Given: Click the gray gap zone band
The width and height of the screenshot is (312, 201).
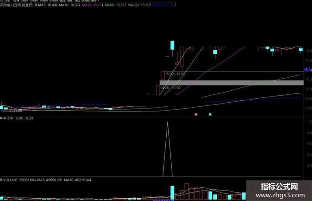Looking at the screenshot, I should tap(232, 83).
